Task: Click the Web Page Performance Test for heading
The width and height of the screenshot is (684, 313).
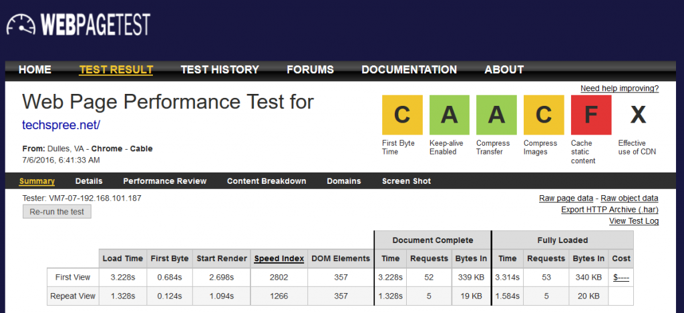Action: tap(168, 102)
